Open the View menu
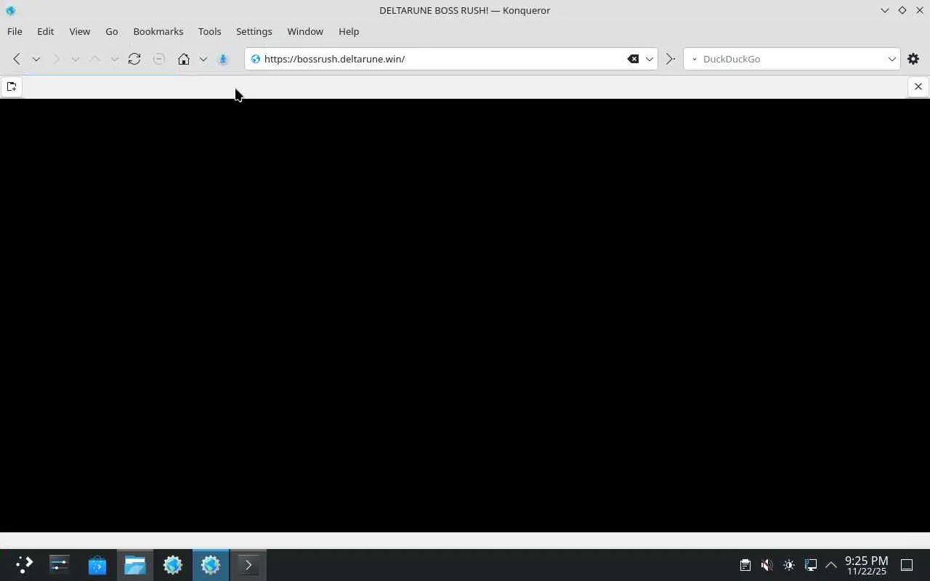The width and height of the screenshot is (930, 581). [x=79, y=31]
